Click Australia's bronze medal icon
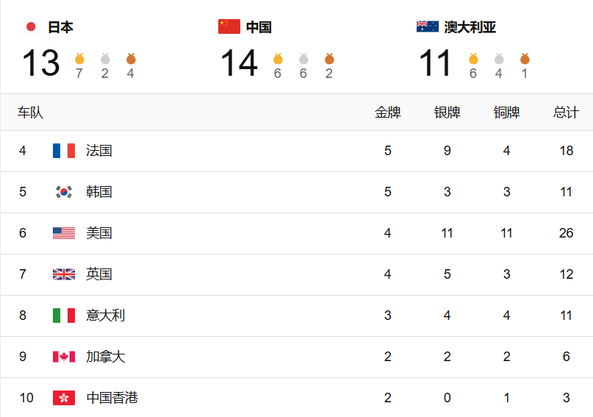Image resolution: width=593 pixels, height=417 pixels. tap(525, 59)
